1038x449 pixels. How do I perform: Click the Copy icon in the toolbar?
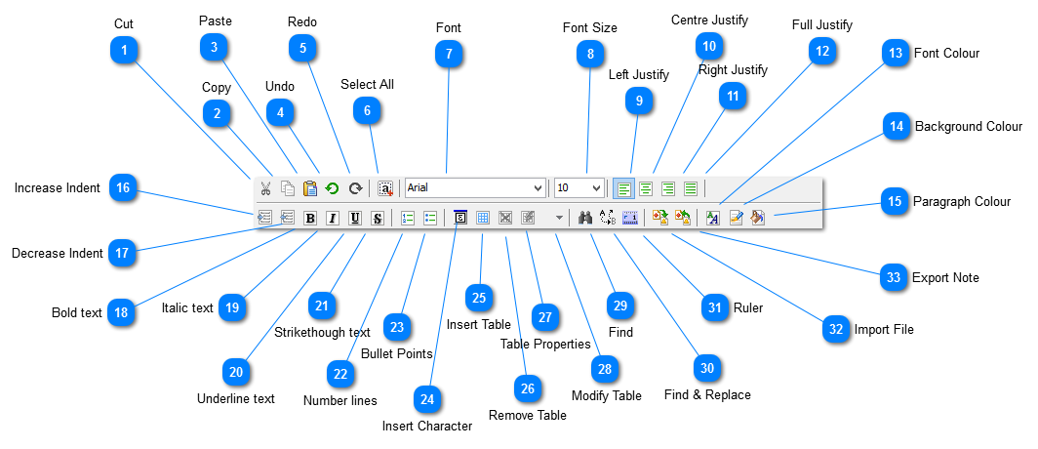288,188
